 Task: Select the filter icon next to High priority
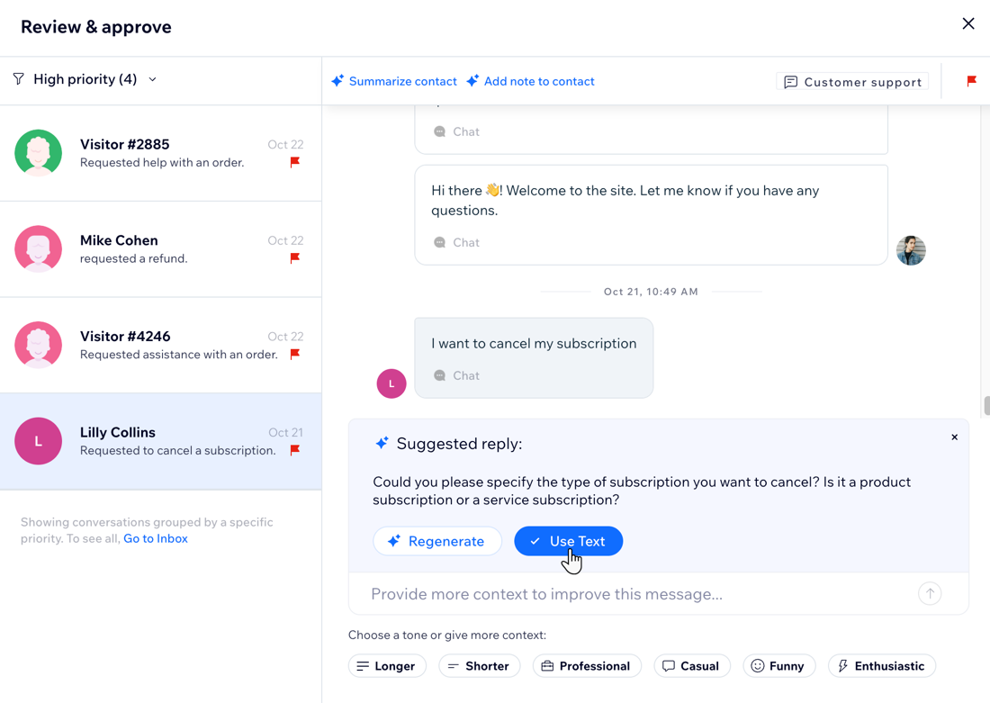pyautogui.click(x=17, y=79)
